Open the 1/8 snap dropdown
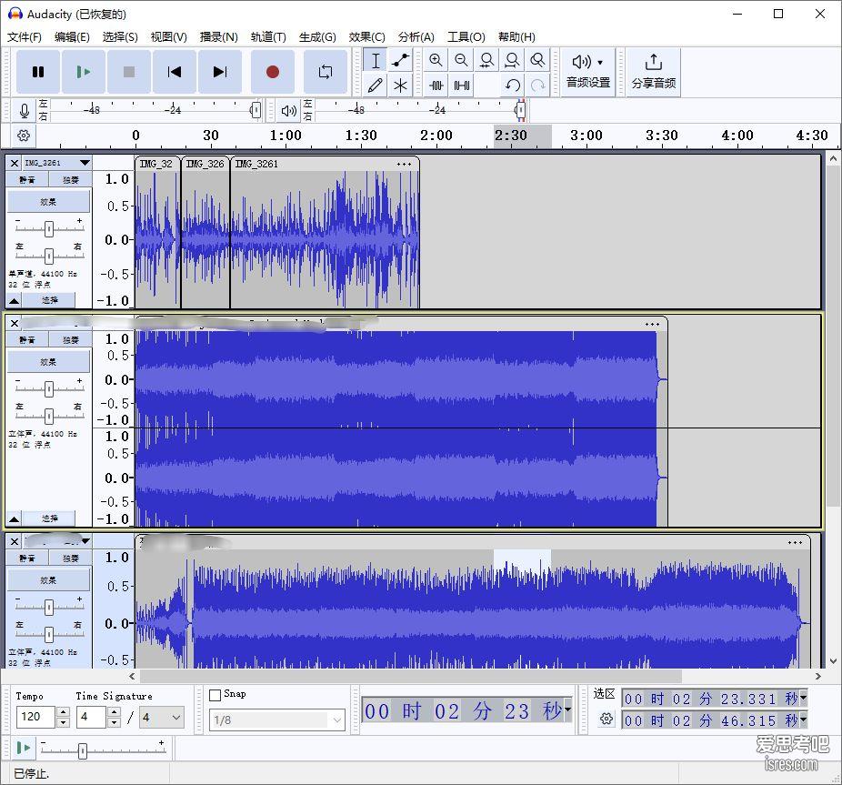 277,720
